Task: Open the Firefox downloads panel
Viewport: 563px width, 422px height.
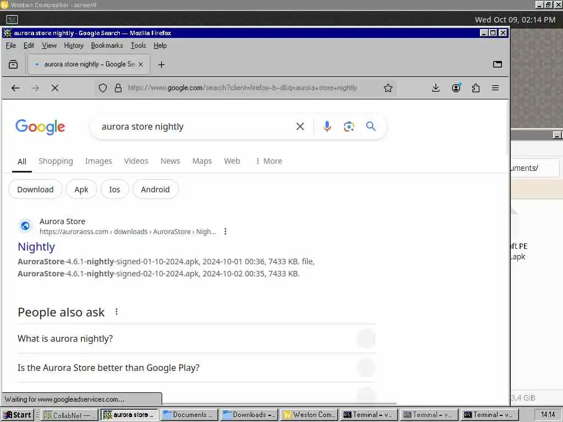Action: tap(435, 88)
